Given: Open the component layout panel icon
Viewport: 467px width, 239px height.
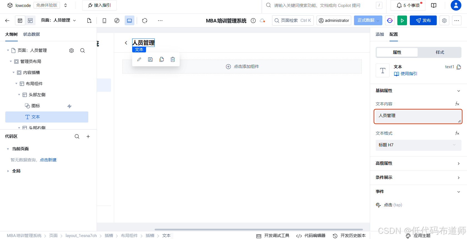Looking at the screenshot, I should (x=30, y=21).
